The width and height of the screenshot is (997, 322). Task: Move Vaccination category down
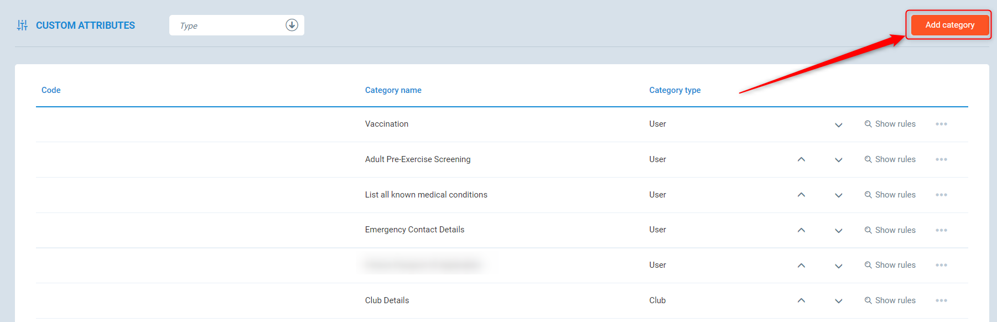[838, 124]
